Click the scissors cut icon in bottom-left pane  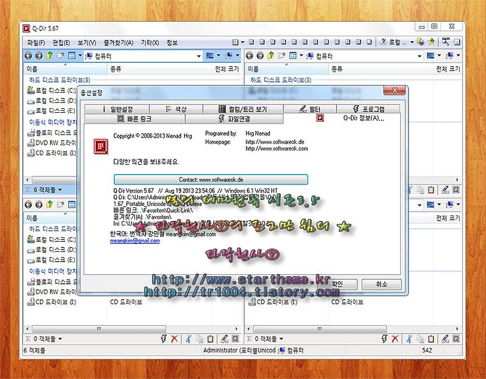[x=188, y=339]
